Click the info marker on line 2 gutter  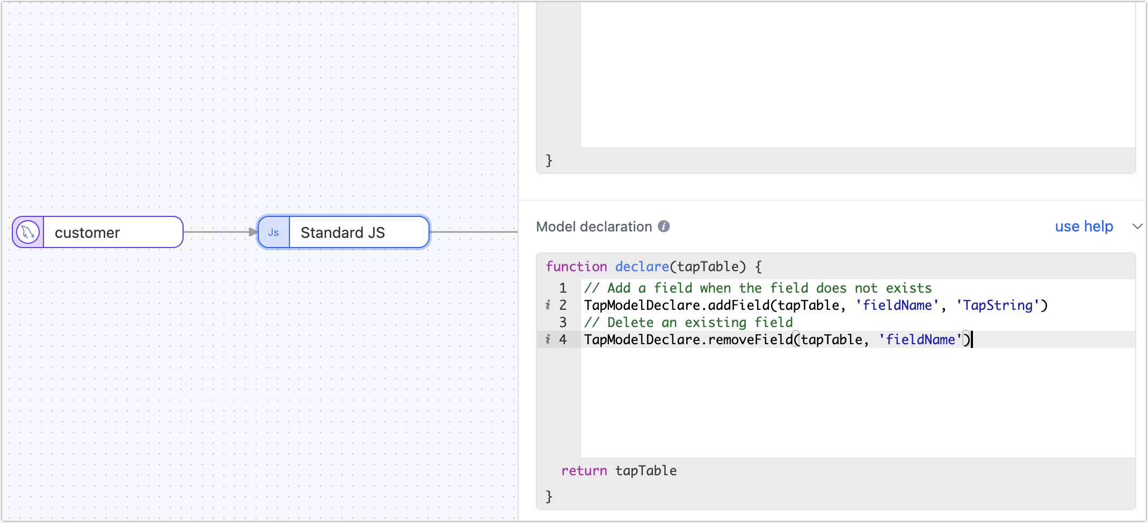(548, 305)
